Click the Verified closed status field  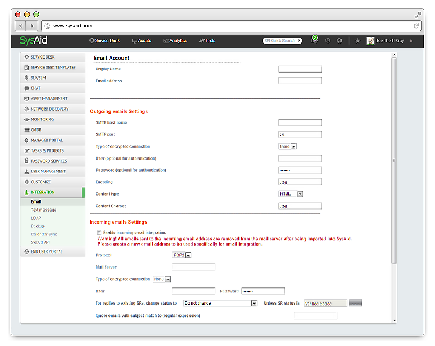325,303
